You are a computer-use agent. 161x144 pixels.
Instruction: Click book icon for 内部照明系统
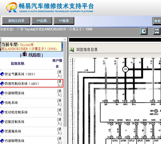pyautogui.click(x=2, y=141)
